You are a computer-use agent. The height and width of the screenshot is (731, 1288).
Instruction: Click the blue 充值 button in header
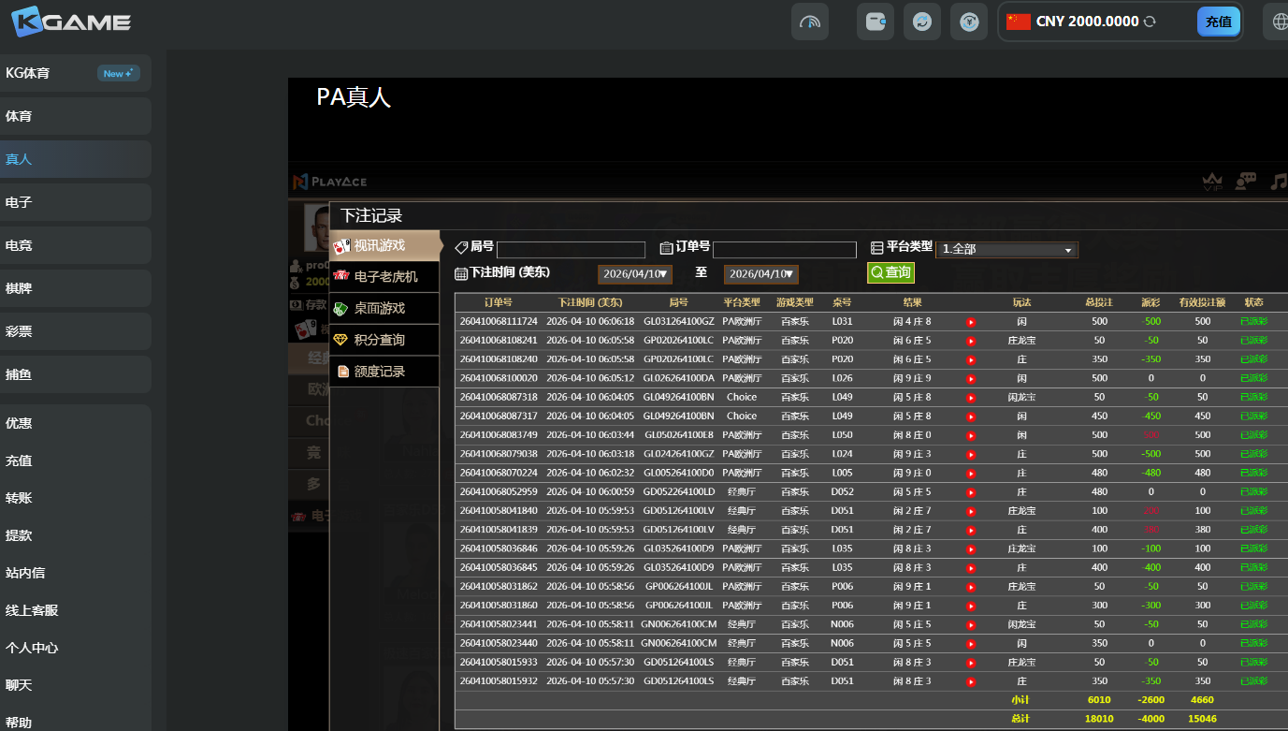[1218, 22]
